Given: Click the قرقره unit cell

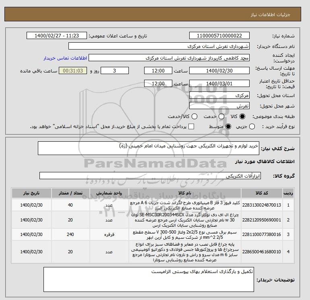Looking at the screenshot, I should [109, 234].
